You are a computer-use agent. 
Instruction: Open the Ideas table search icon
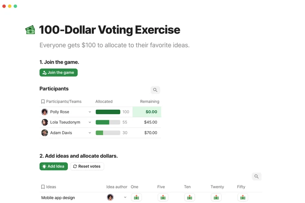[257, 176]
